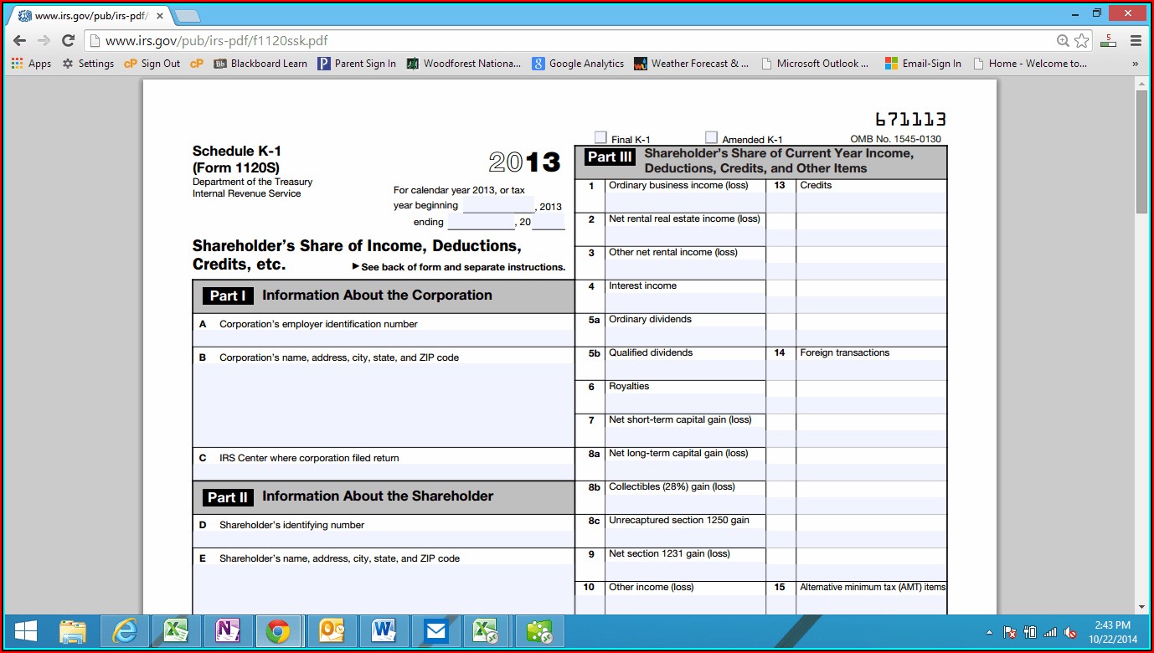The height and width of the screenshot is (653, 1154).
Task: Click the Corporation's employer identification number field
Action: pyautogui.click(x=383, y=338)
